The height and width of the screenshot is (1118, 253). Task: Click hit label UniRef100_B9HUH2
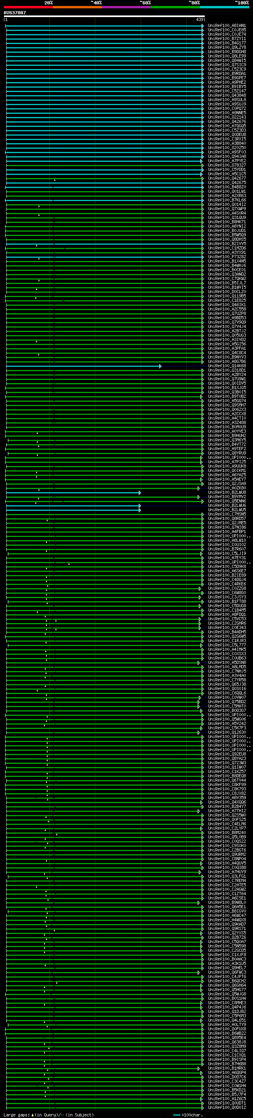pos(227,436)
